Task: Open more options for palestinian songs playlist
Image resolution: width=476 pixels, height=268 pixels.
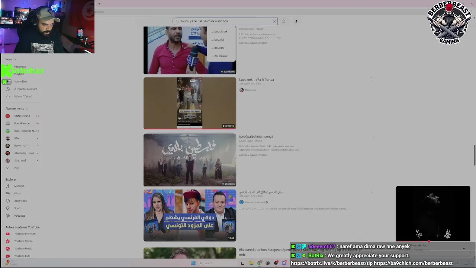Action: tap(374, 136)
